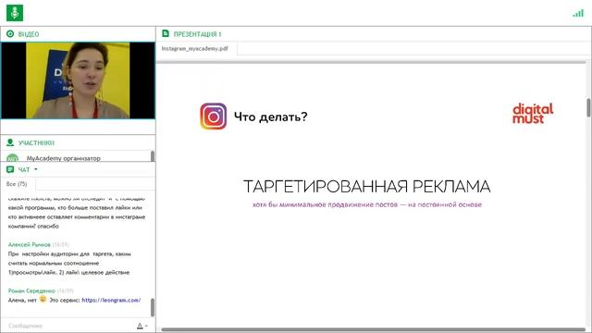
Task: Click the Участники panel header label
Action: pyautogui.click(x=36, y=142)
